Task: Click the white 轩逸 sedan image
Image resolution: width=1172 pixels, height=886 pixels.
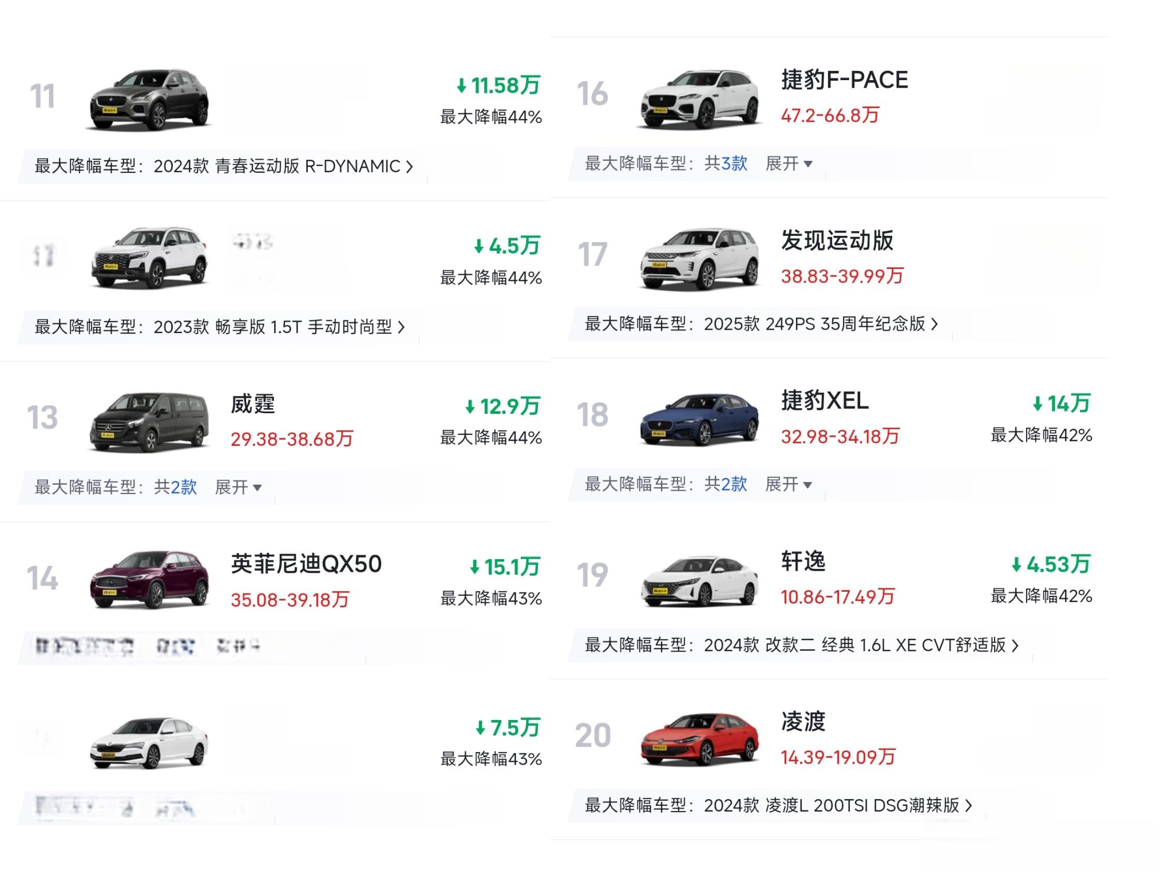Action: pyautogui.click(x=699, y=580)
